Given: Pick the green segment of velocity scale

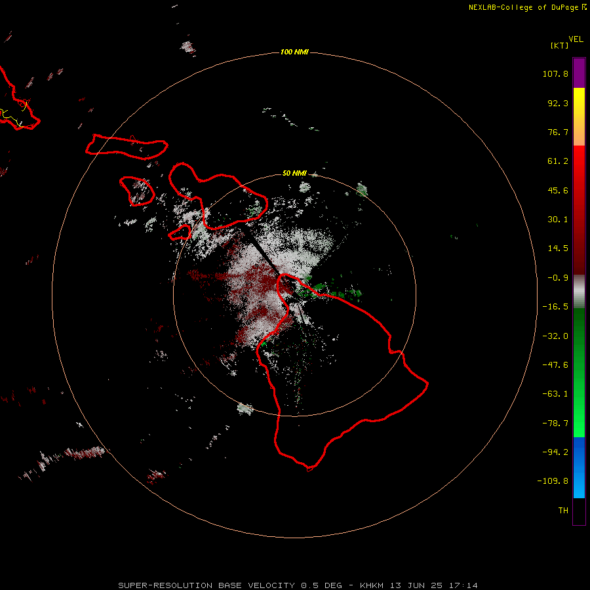Looking at the screenshot, I should (x=579, y=372).
